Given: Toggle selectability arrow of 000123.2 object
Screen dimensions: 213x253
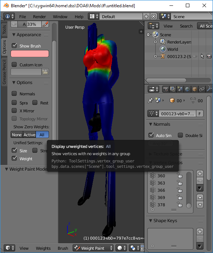Looking at the screenshot, I should click(202, 56).
